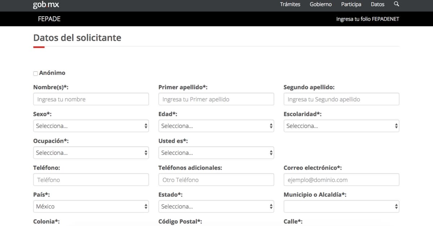Open the Participa menu item

click(351, 5)
